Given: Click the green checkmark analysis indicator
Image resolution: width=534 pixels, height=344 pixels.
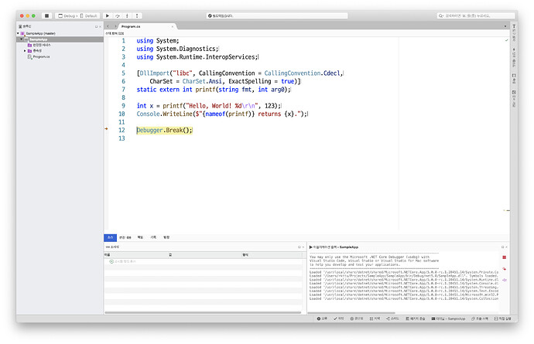Looking at the screenshot, I should (x=506, y=40).
